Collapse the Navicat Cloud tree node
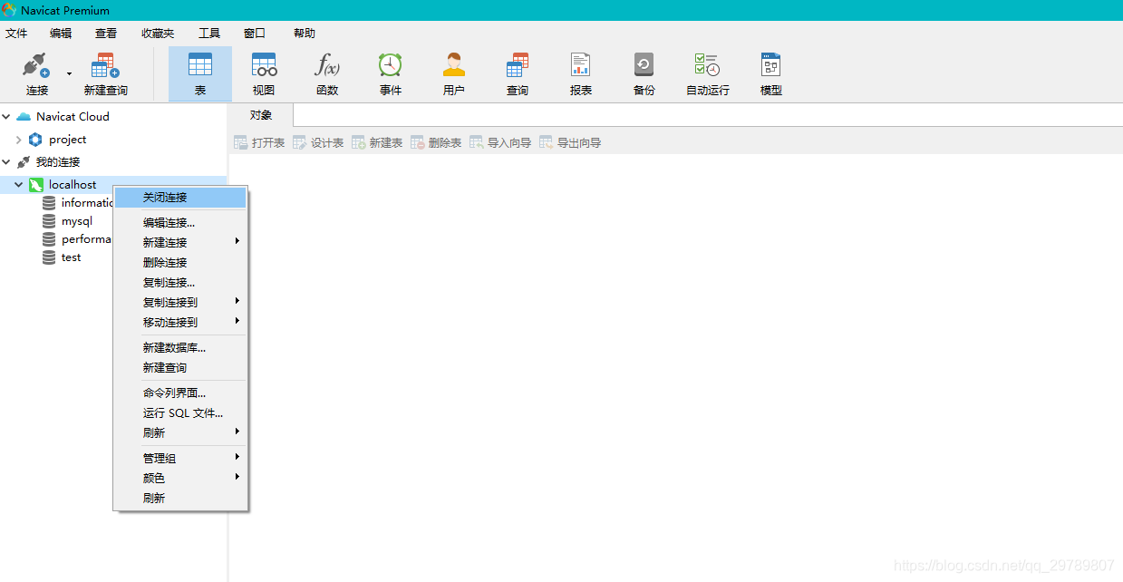This screenshot has width=1123, height=582. coord(6,116)
